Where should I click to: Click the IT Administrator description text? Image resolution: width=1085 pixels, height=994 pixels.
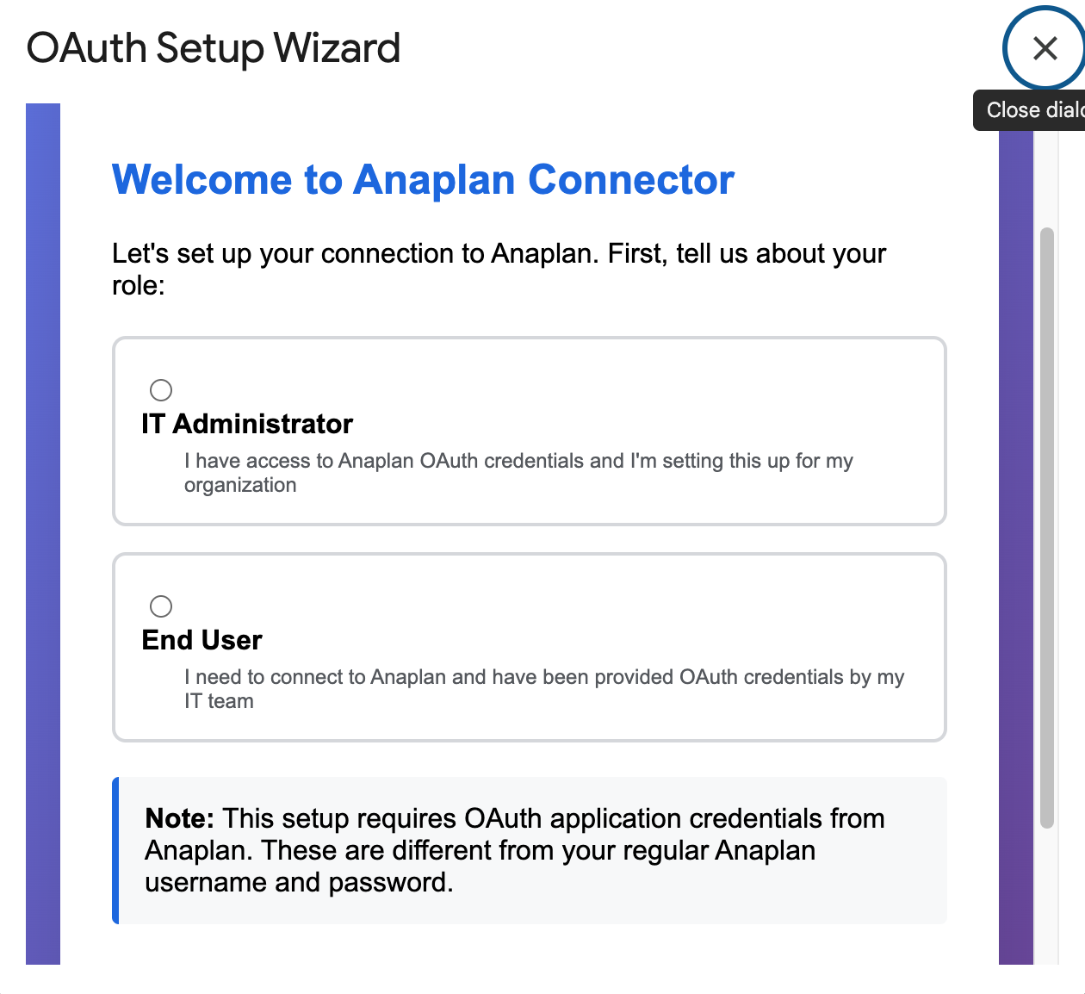(517, 472)
